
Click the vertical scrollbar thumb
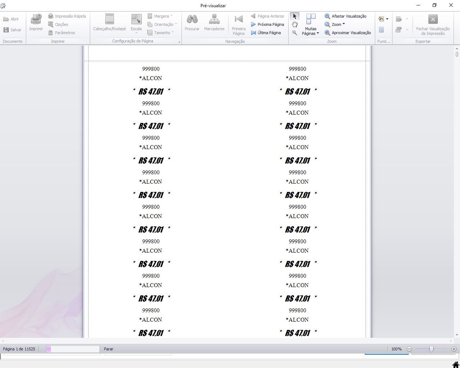(457, 54)
